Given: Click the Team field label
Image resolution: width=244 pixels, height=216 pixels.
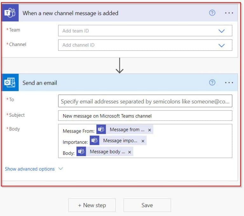Looking at the screenshot, I should pos(15,30).
